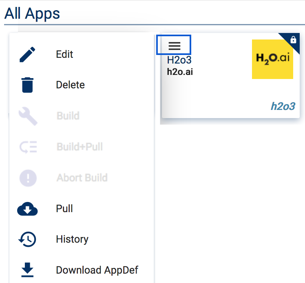Click the pencil Edit icon
This screenshot has height=283, width=305.
click(x=27, y=55)
